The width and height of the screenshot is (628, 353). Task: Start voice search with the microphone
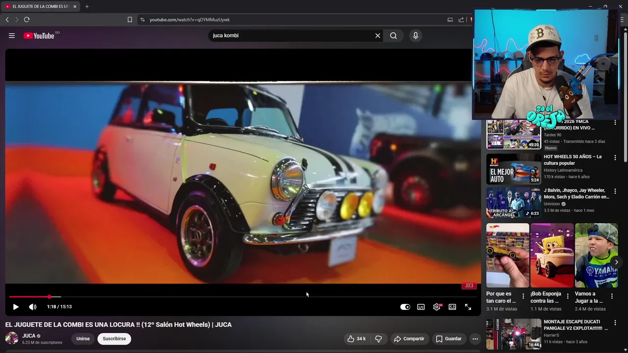tap(416, 35)
